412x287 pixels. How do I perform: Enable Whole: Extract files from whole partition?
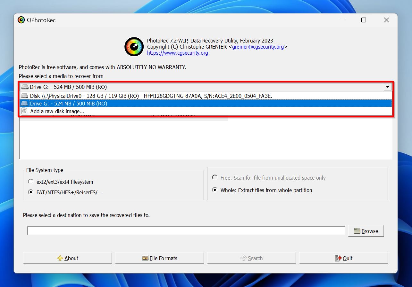214,190
